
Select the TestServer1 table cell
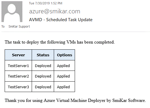pyautogui.click(x=18, y=66)
